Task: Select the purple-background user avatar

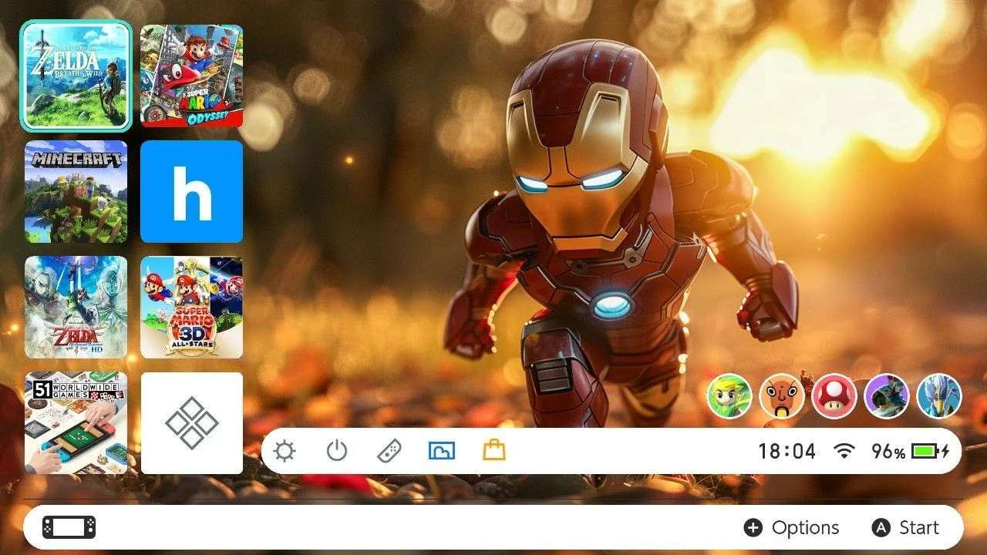Action: [x=887, y=396]
